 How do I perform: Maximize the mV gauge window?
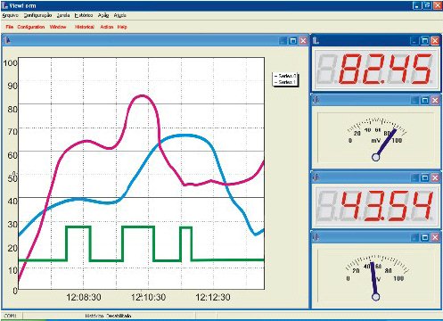coord(425,100)
